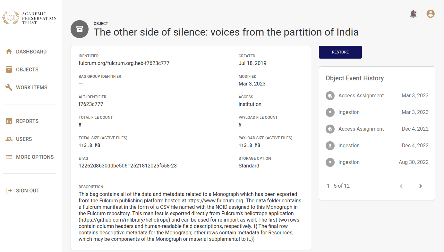Image resolution: width=444 pixels, height=252 pixels.
Task: Click the Dashboard home icon
Action: 9,52
